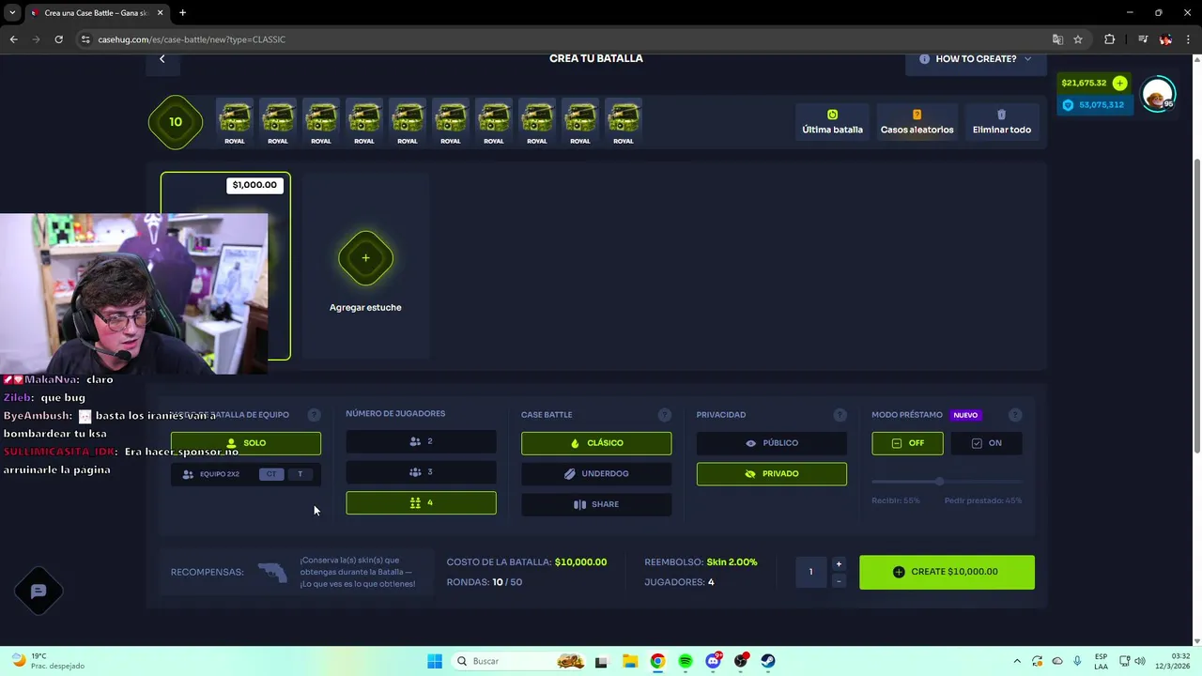Screen dimensions: 1202x676
Task: Click Eliminar todo to remove cases
Action: (1002, 122)
